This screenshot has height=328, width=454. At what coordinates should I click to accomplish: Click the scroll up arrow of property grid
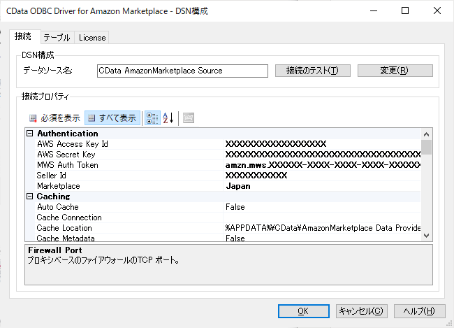coord(426,134)
